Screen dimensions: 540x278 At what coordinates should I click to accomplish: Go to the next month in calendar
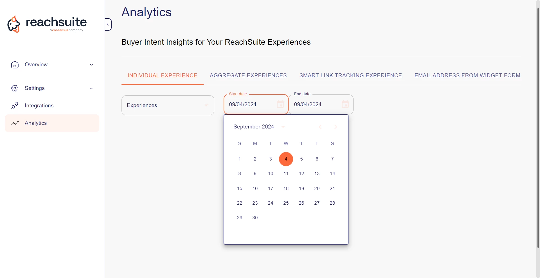click(336, 127)
